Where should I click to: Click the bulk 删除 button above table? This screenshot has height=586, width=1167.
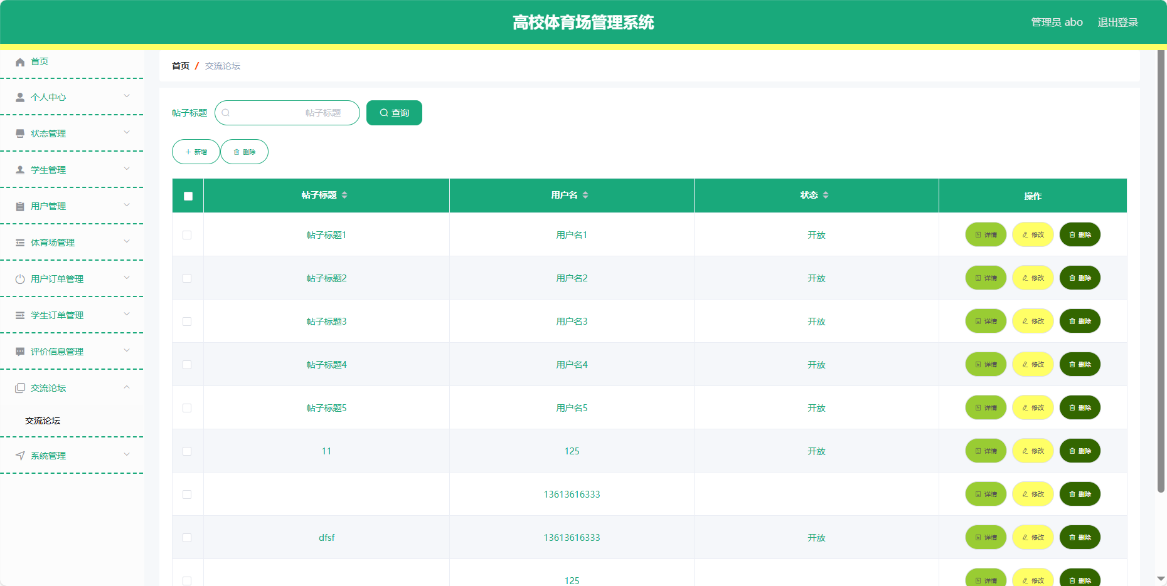pyautogui.click(x=244, y=152)
